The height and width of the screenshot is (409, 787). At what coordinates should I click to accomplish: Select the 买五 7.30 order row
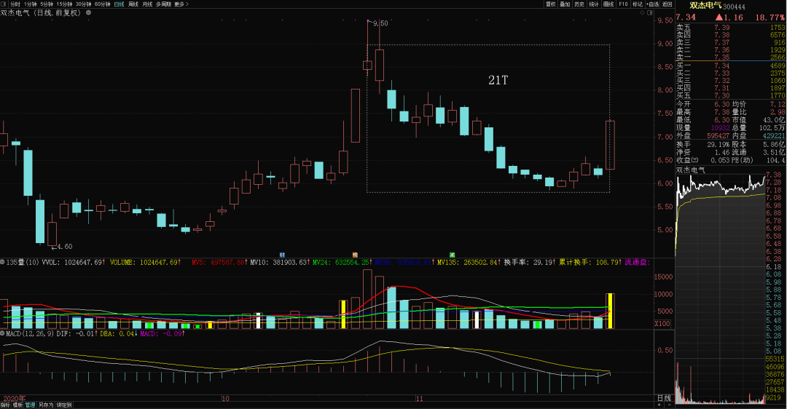click(730, 95)
